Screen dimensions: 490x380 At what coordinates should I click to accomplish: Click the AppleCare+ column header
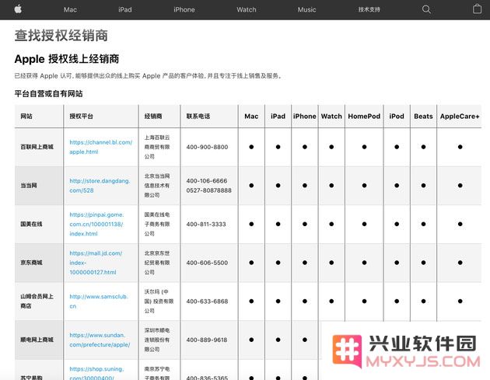pyautogui.click(x=460, y=116)
